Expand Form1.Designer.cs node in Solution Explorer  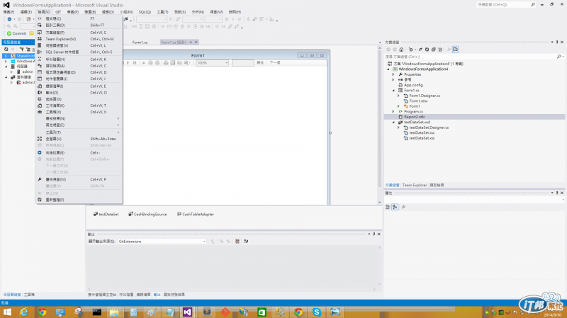[398, 96]
